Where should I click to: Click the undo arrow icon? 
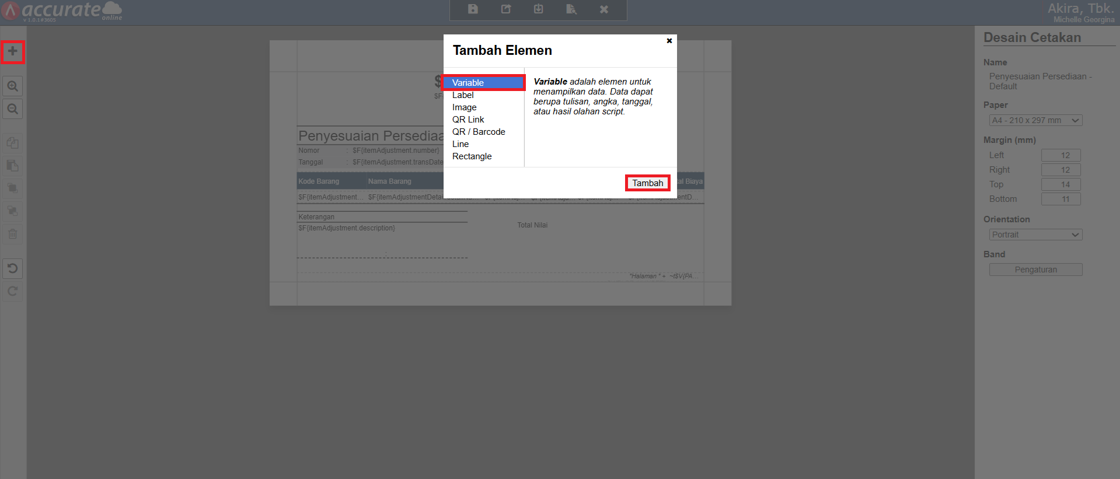(12, 268)
